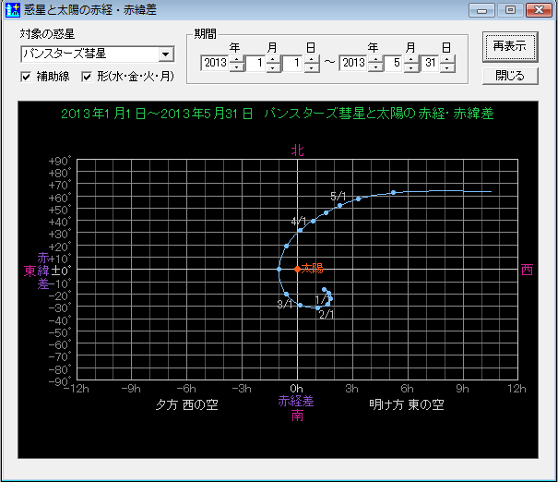Open the 対象の惑星 dropdown list
This screenshot has height=482, width=558.
tap(164, 54)
